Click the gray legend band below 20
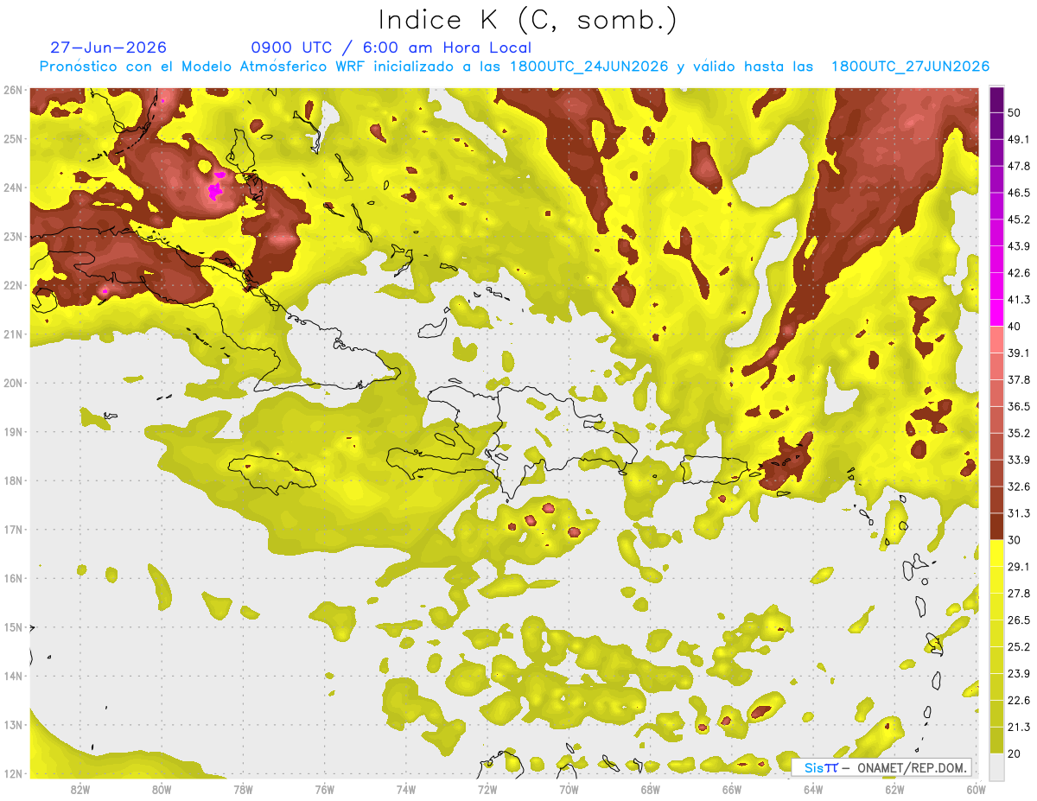The width and height of the screenshot is (1037, 801). coord(996,766)
